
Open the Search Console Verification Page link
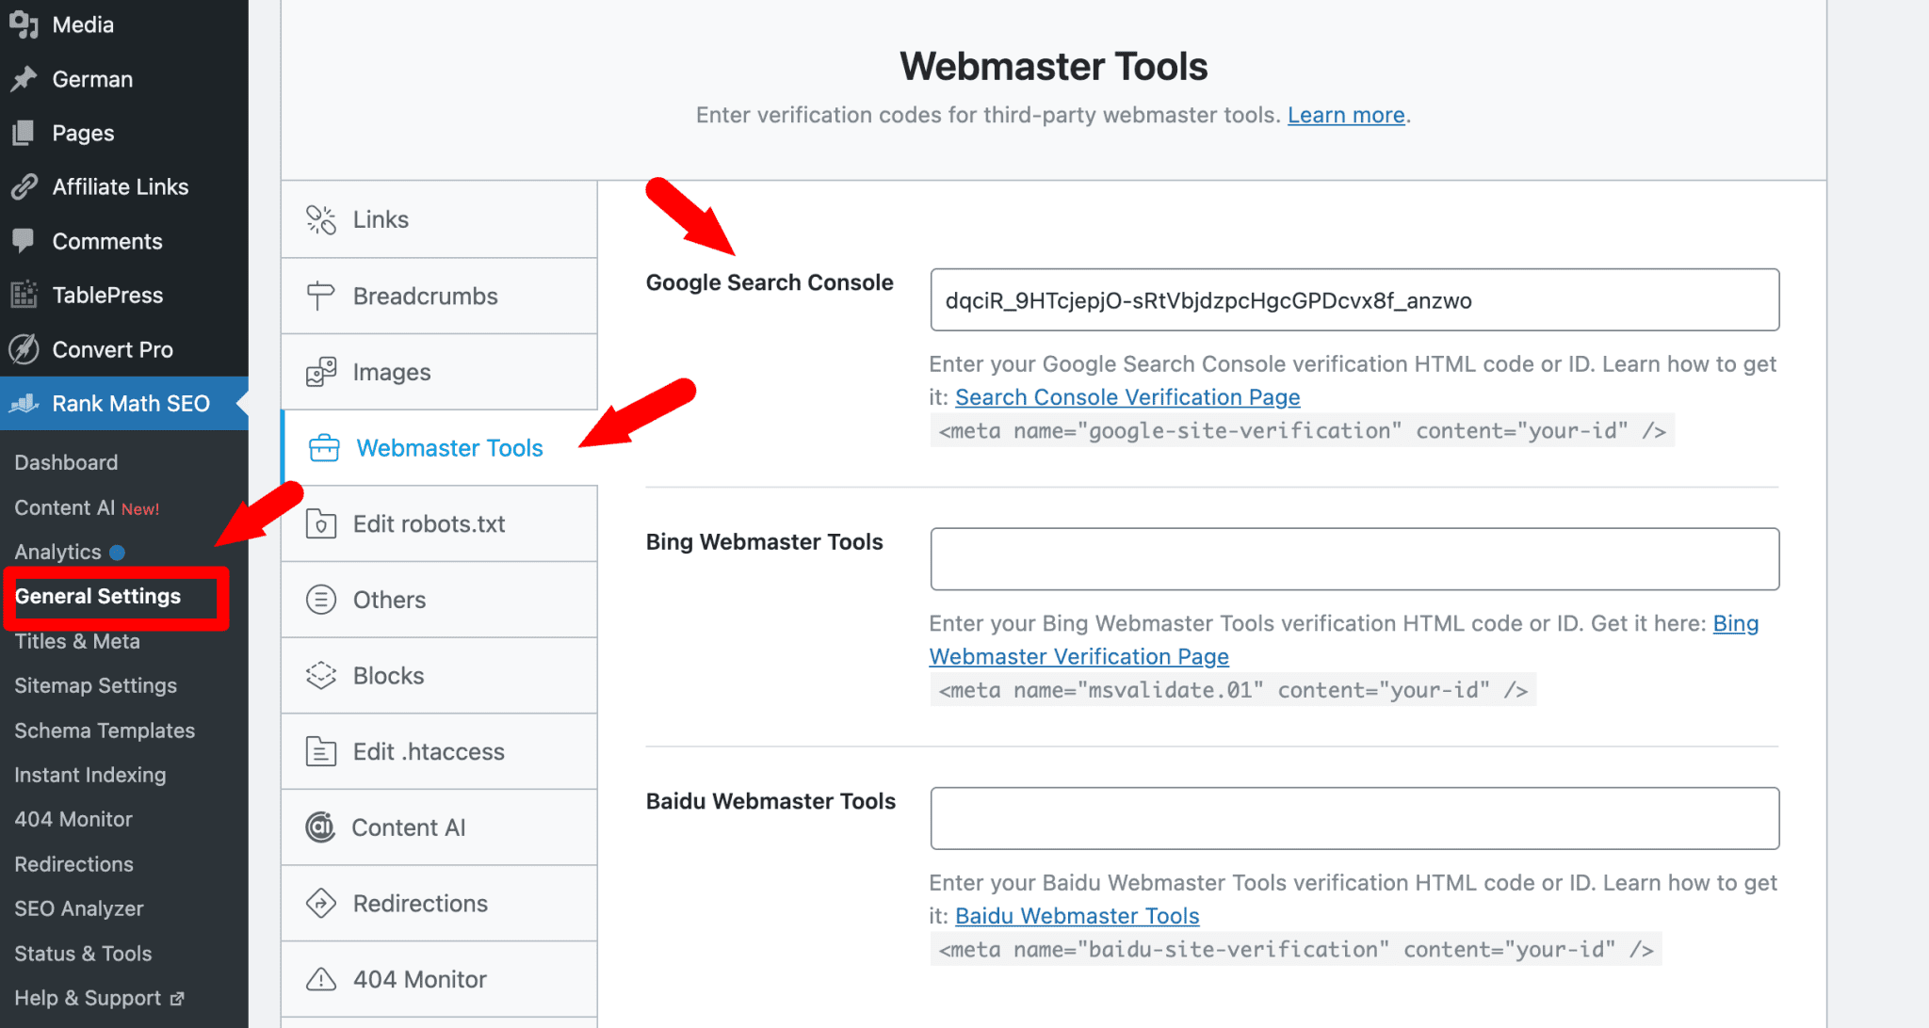[x=1127, y=397]
